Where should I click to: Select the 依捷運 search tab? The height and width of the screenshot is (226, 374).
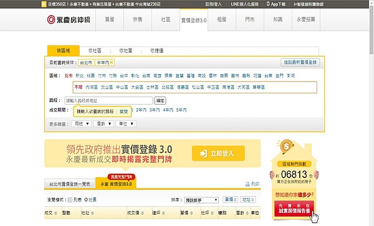point(156,50)
